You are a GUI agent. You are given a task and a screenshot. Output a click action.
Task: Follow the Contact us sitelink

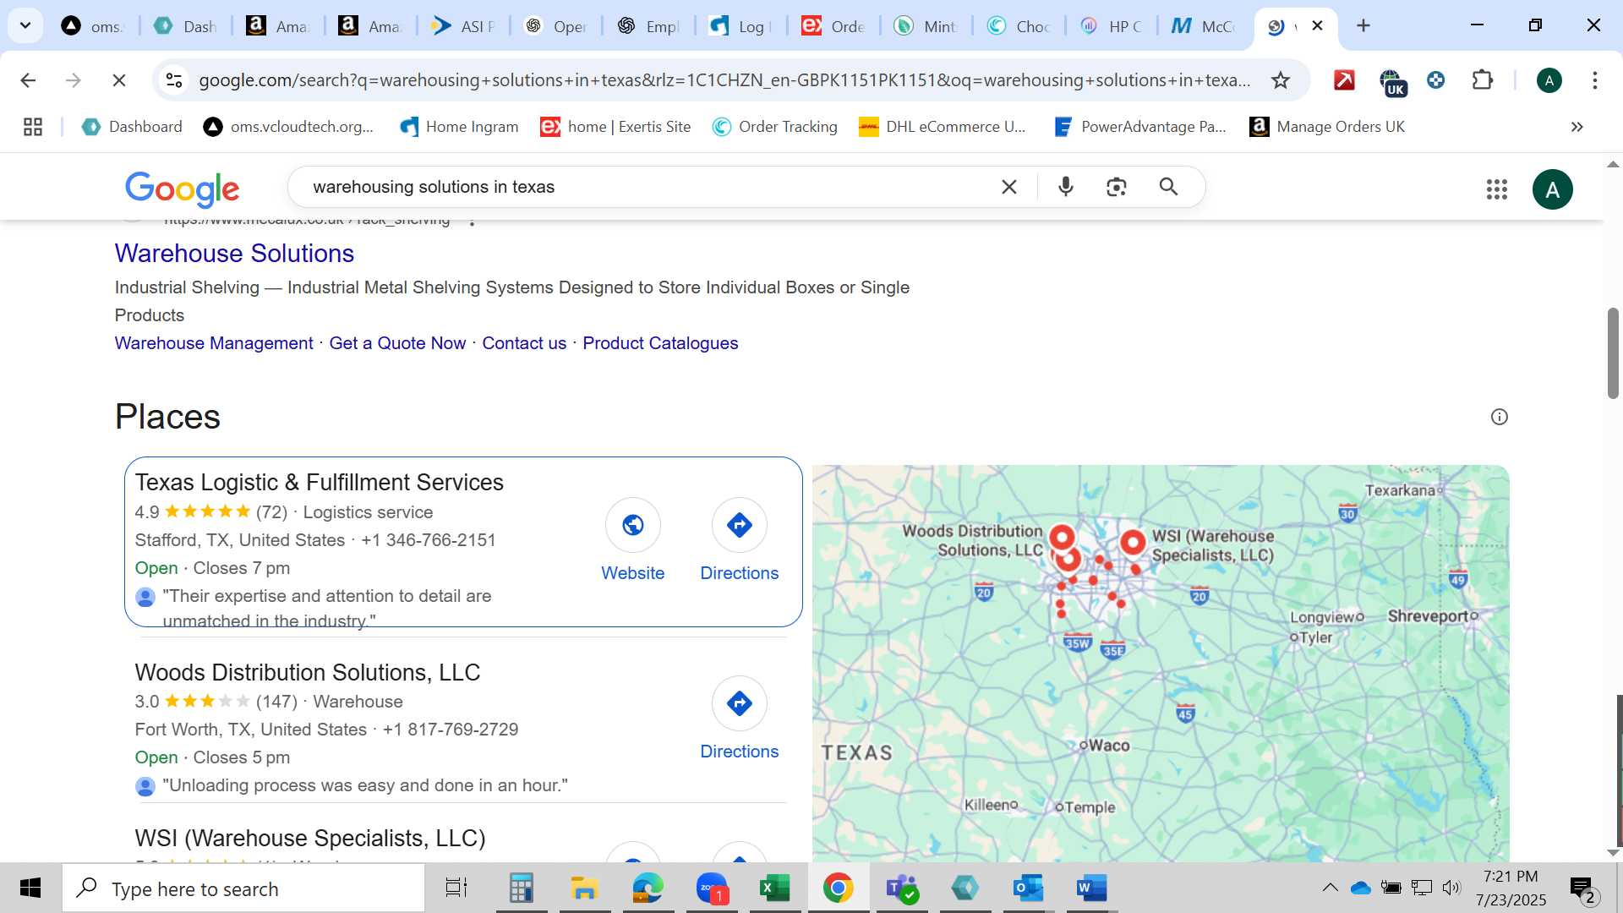(x=524, y=343)
